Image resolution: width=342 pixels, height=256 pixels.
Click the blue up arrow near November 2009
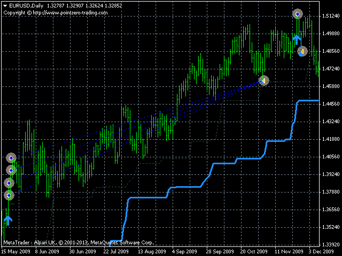point(297,39)
